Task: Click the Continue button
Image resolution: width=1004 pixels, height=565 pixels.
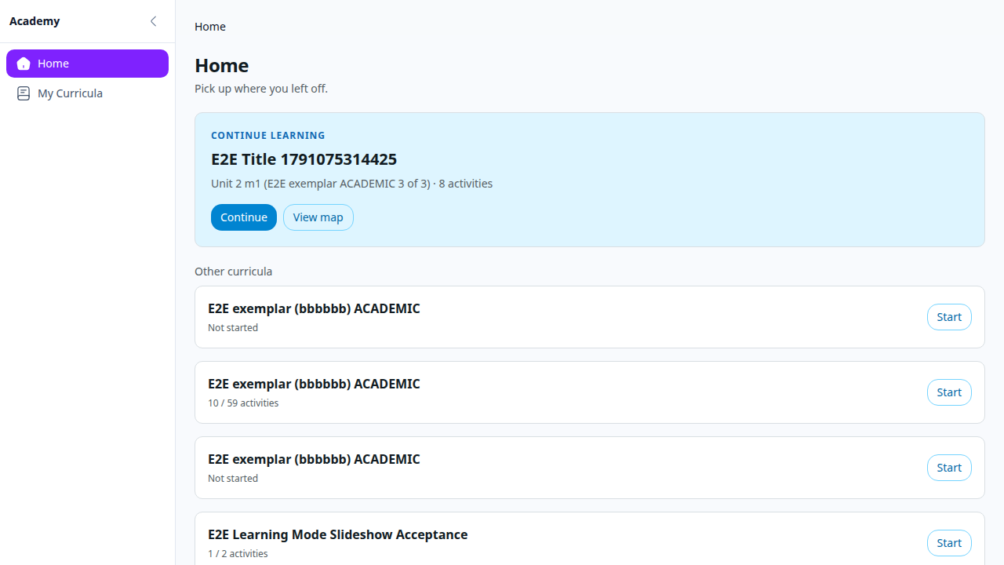Action: click(x=244, y=217)
